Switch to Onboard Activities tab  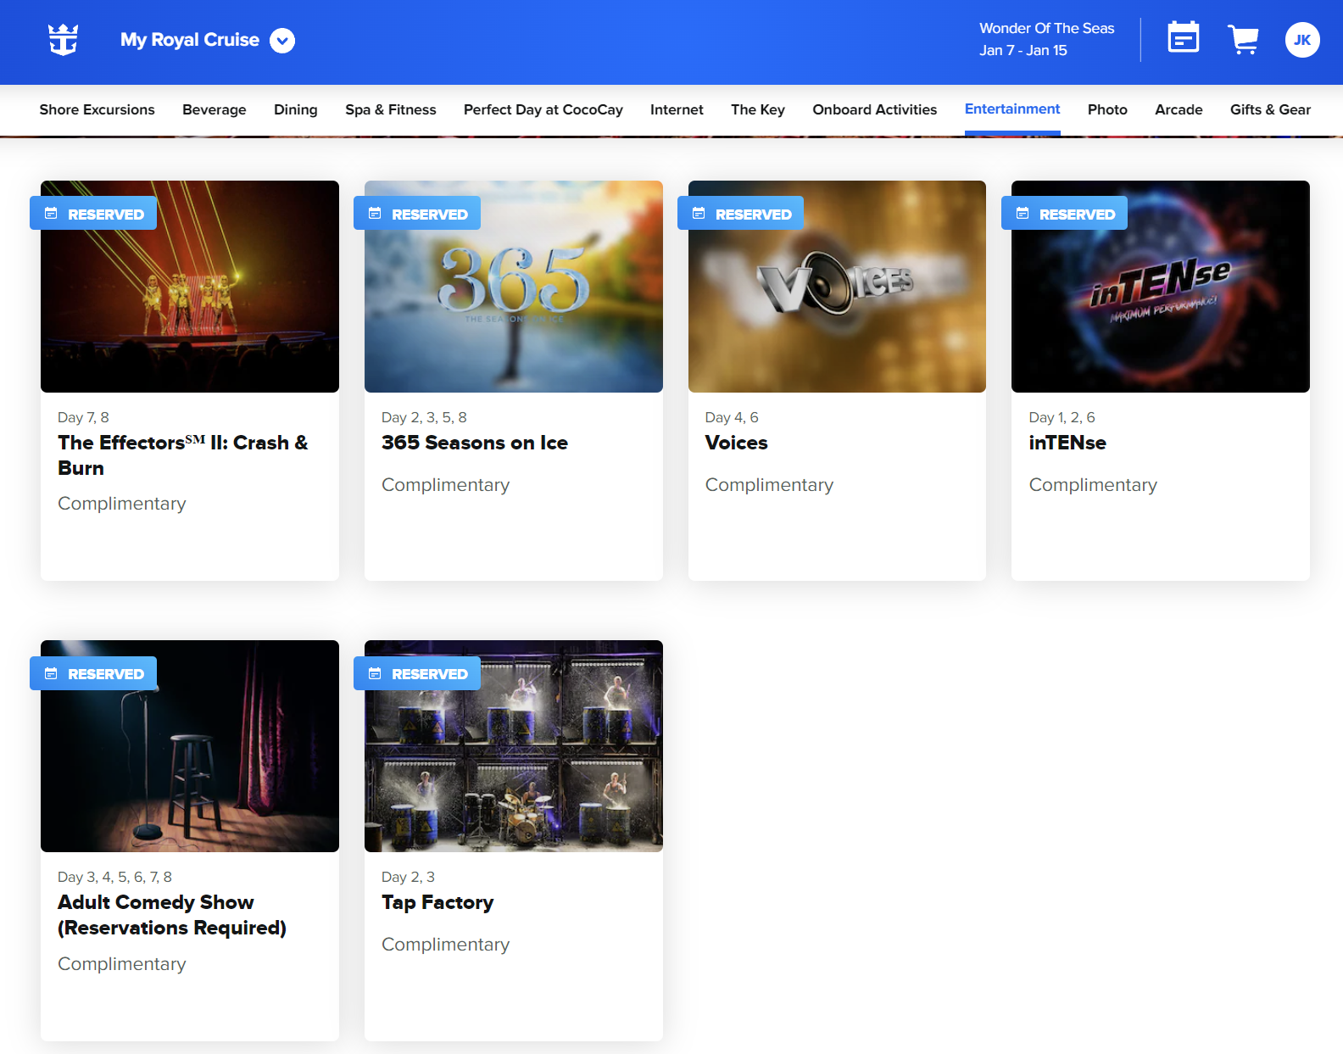[875, 109]
